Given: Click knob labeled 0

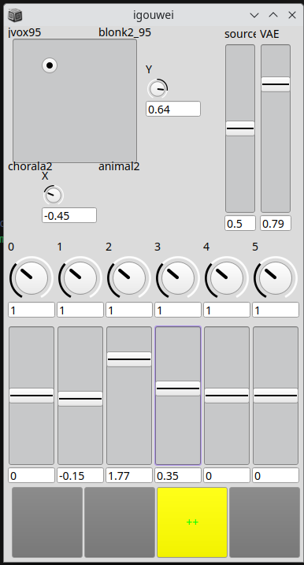Looking at the screenshot, I should pyautogui.click(x=32, y=278).
